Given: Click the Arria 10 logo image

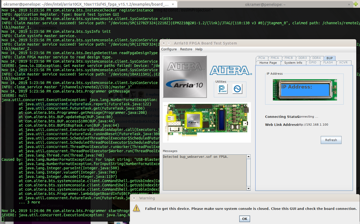Looking at the screenshot, I should point(185,77).
